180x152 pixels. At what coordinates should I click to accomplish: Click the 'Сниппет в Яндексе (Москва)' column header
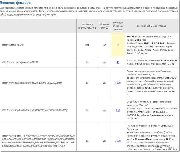tap(152, 26)
